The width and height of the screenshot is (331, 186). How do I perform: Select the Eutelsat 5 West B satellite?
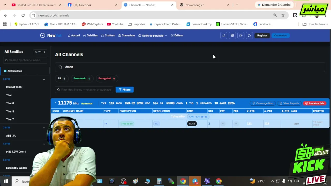tap(17, 168)
